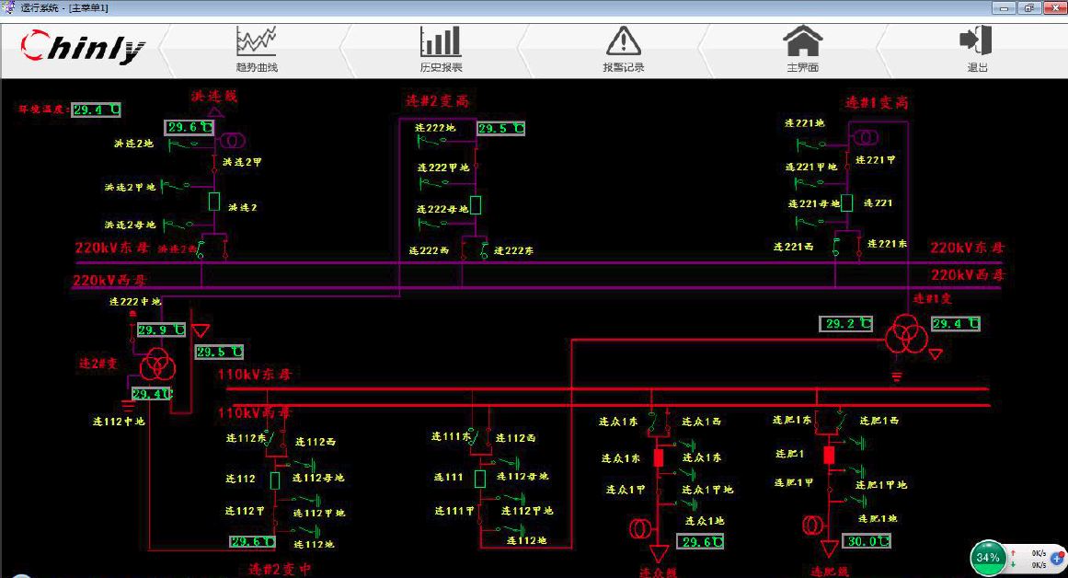This screenshot has width=1068, height=578.
Task: Click the 连#2变中 label at bottom
Action: (x=280, y=569)
